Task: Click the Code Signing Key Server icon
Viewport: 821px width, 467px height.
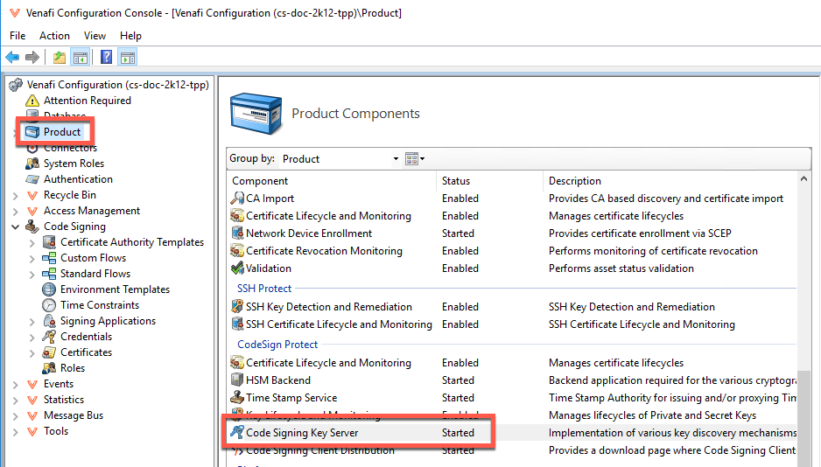Action: 237,433
